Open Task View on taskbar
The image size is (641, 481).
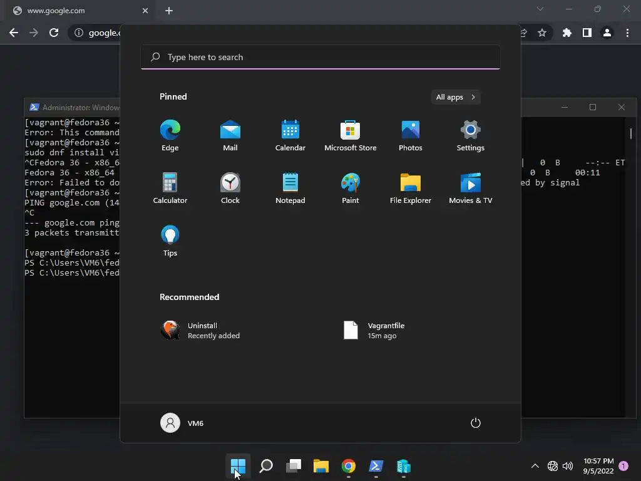(x=294, y=466)
